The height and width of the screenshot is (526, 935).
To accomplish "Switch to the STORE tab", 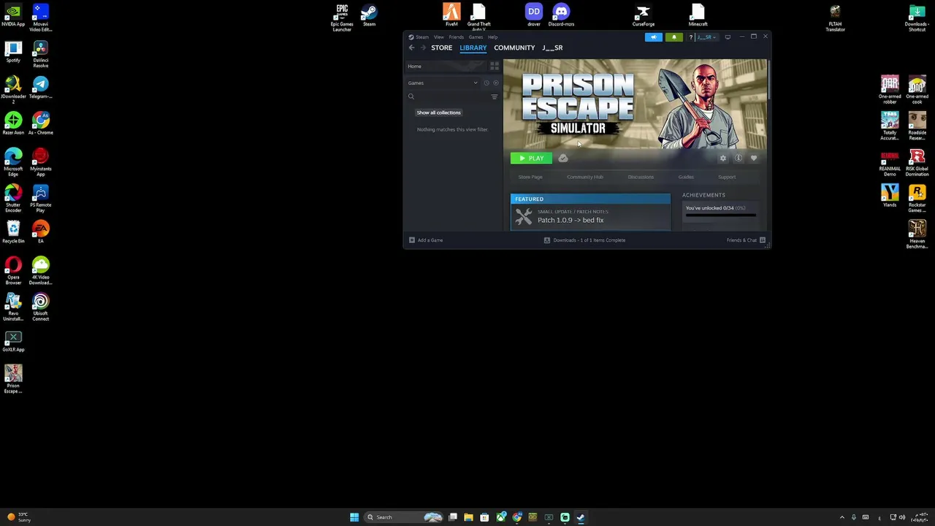I will (441, 47).
